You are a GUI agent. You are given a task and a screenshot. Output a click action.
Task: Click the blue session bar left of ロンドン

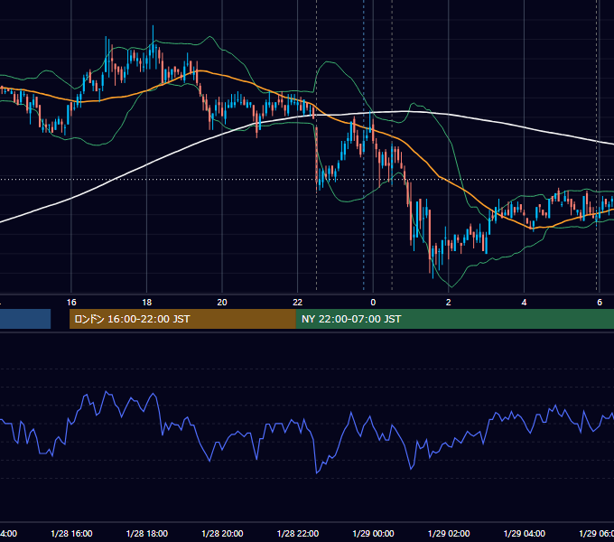[x=25, y=319]
